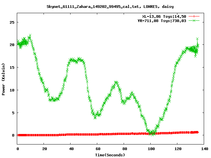Click the 60 tick label on the x-axis
Viewport: 211px width, 158px height.
coord(97,149)
